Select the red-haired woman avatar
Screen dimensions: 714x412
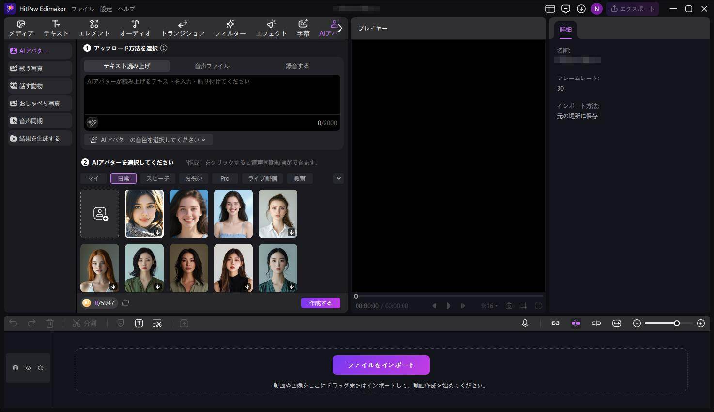(100, 268)
